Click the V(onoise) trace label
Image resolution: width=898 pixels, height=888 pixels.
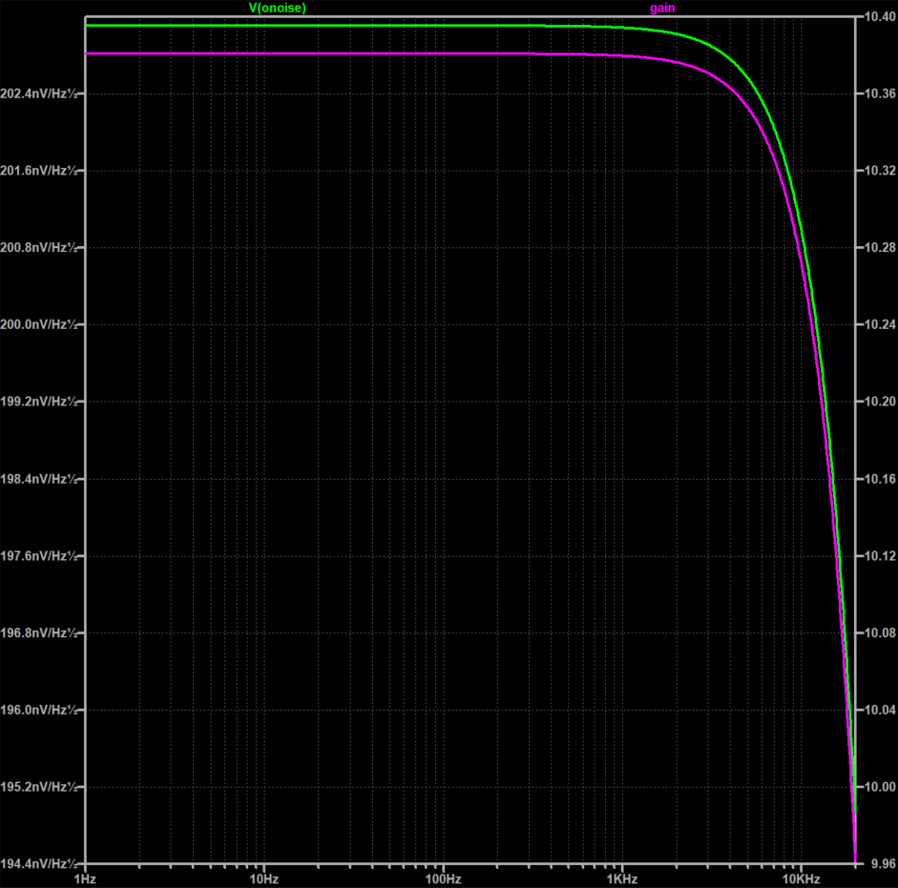(x=277, y=8)
